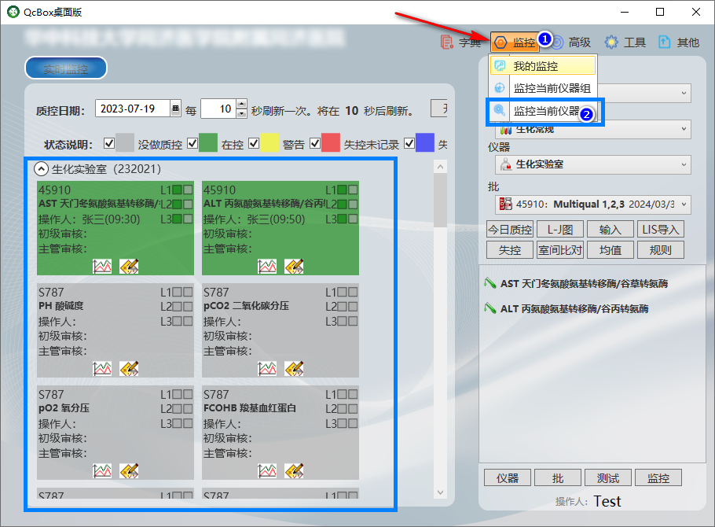This screenshot has height=527, width=715.
Task: Decrease the refresh seconds with the down arrow
Action: tap(242, 113)
